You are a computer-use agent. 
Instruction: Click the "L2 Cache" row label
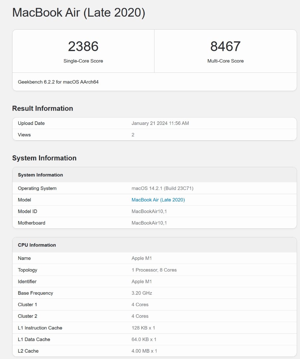[28, 351]
